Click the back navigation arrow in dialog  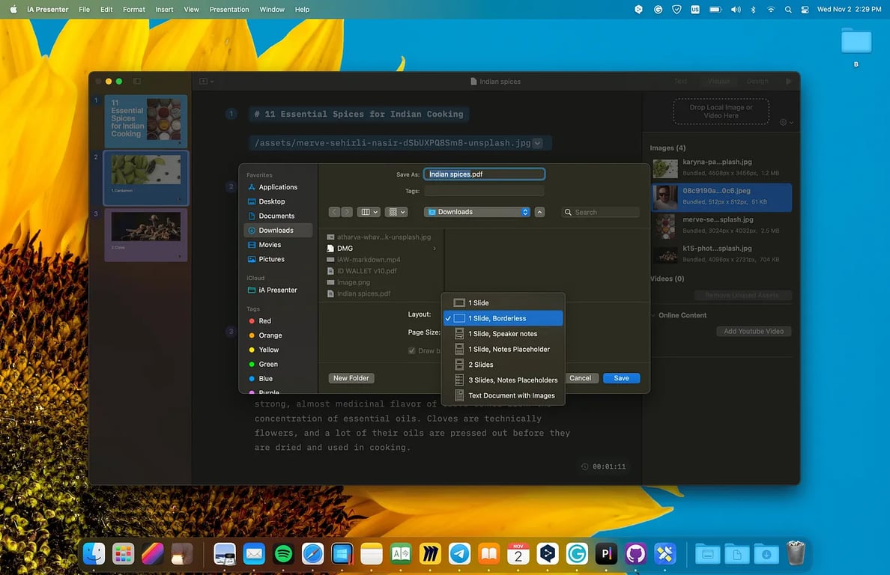334,212
